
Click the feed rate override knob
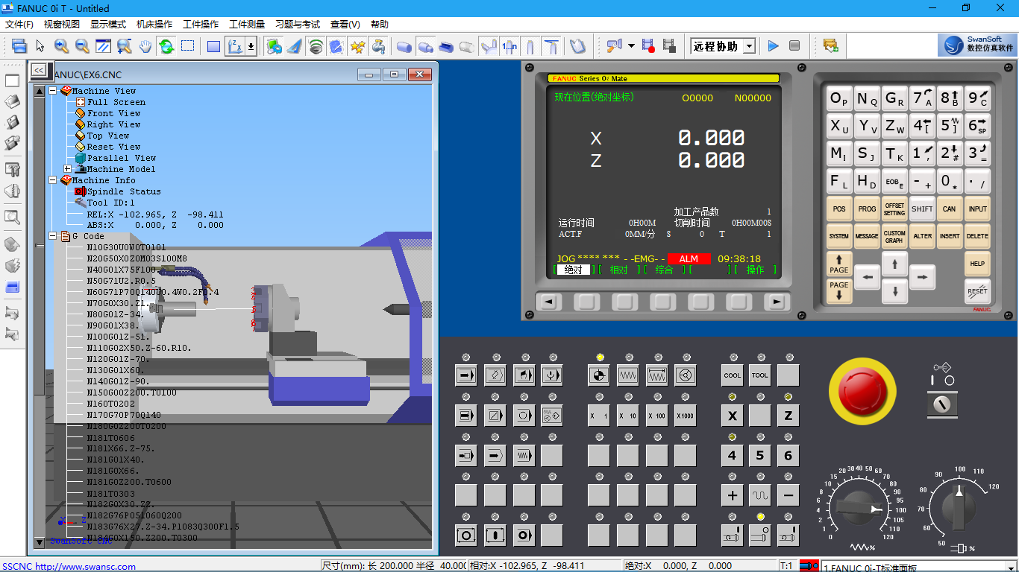click(x=859, y=508)
